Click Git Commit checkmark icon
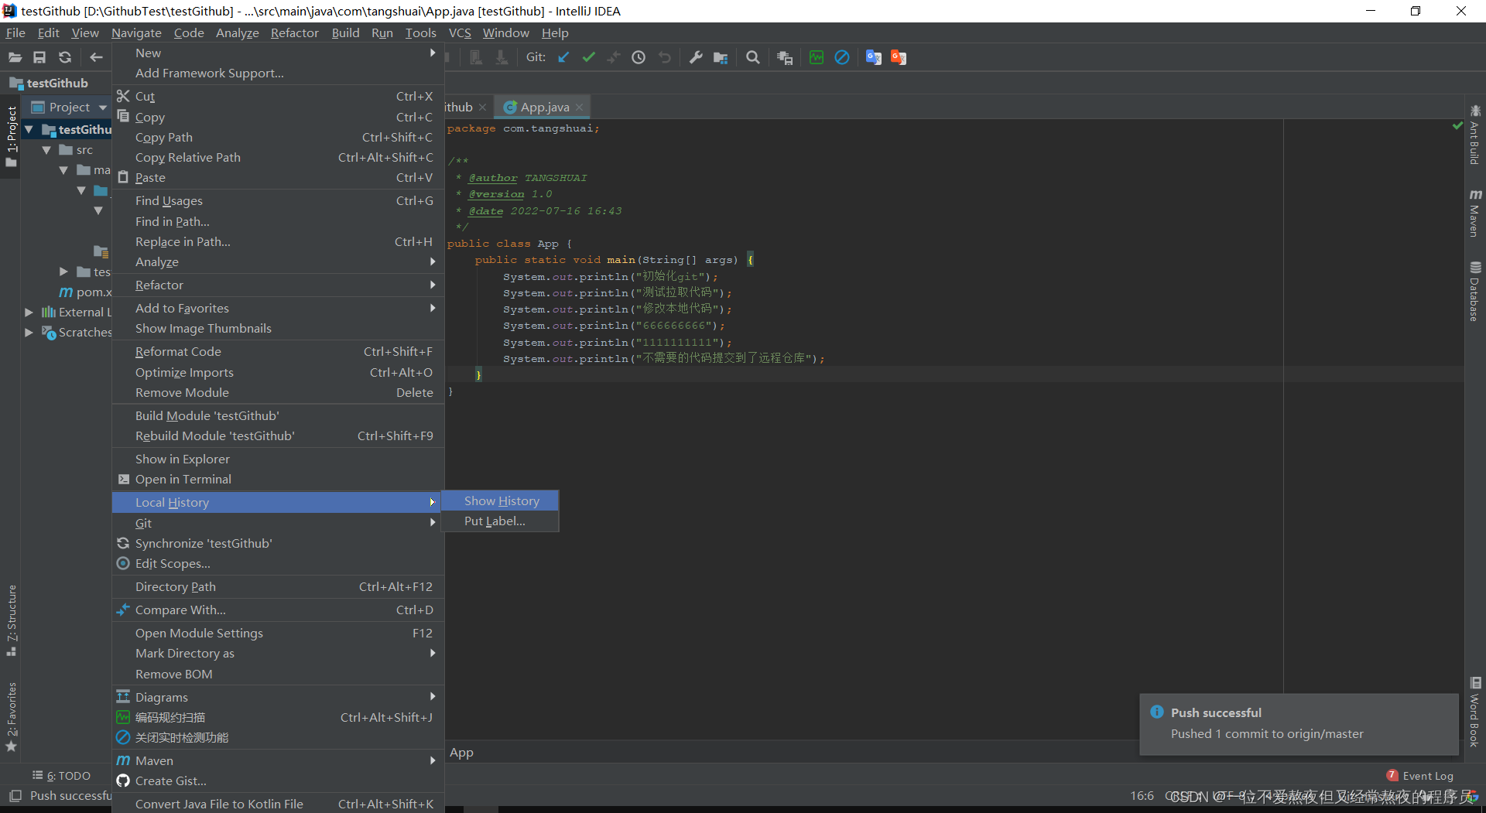The image size is (1486, 813). pyautogui.click(x=589, y=57)
